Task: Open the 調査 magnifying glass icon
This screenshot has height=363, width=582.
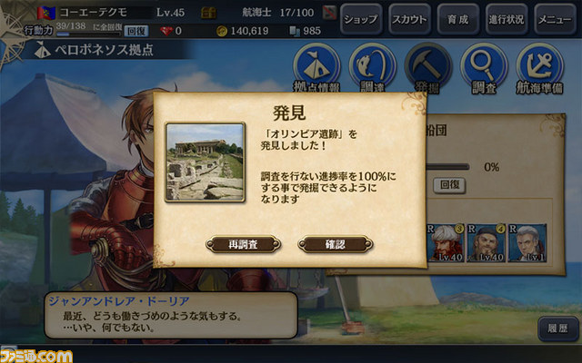Action: pyautogui.click(x=484, y=66)
